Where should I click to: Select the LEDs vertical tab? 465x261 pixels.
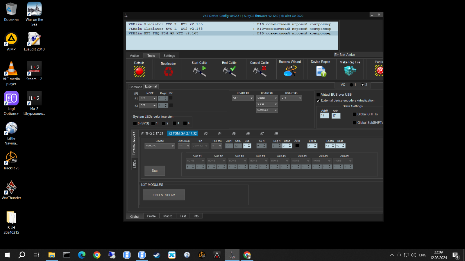click(x=135, y=164)
